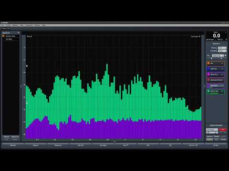Open the Window menu
This screenshot has width=229, height=171.
[x=37, y=25]
